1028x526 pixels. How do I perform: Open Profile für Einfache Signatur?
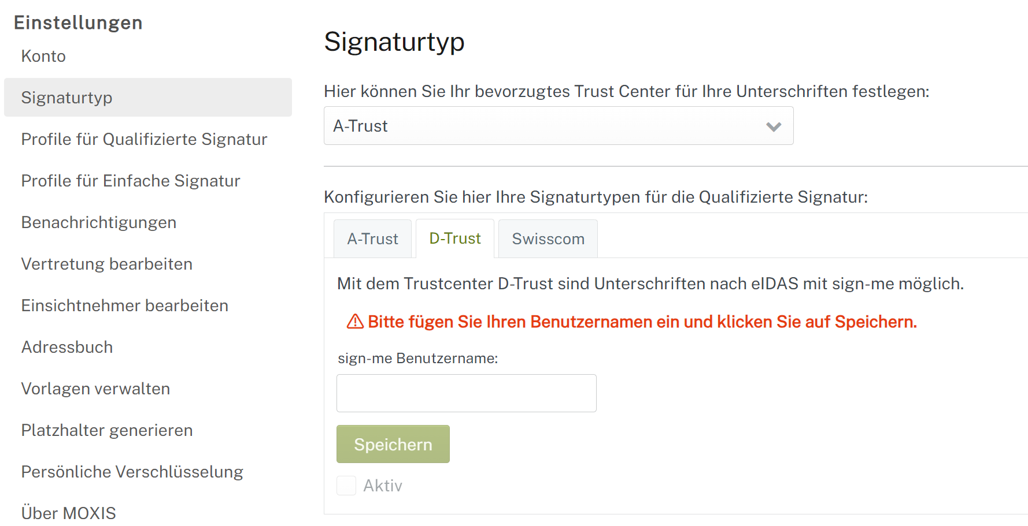click(131, 180)
